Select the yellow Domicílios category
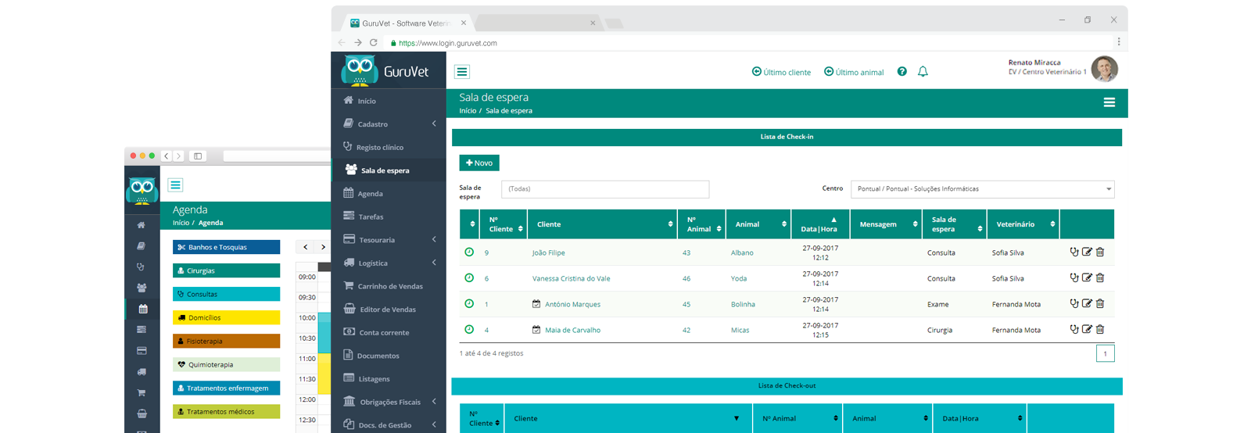The height and width of the screenshot is (433, 1251). tap(226, 317)
